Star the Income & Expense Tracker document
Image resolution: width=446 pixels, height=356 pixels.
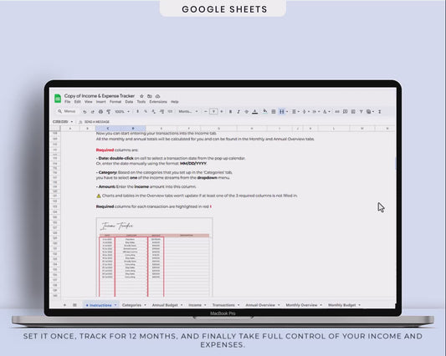(x=141, y=96)
